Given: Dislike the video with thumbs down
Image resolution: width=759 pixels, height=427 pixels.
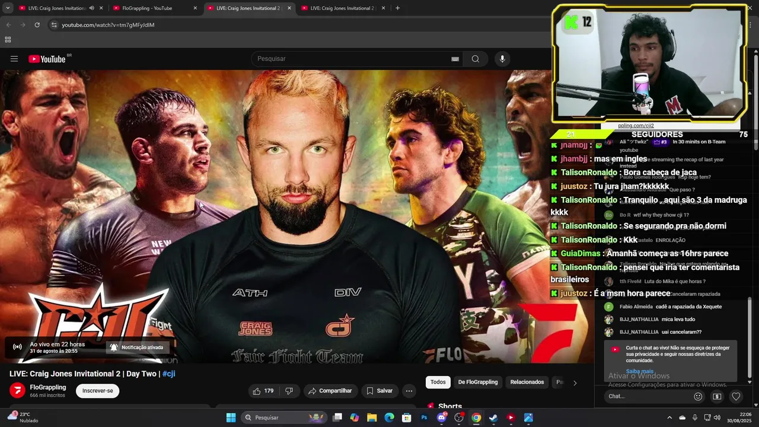Looking at the screenshot, I should click(x=289, y=391).
